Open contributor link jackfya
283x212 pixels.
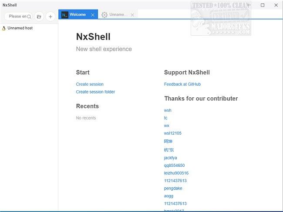[171, 158]
